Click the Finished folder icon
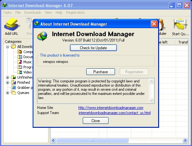Screen dimensions: 192x146 (13, 82)
